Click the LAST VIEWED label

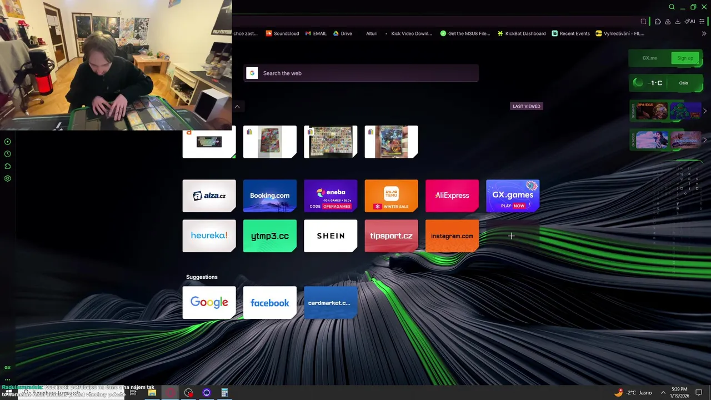coord(527,106)
